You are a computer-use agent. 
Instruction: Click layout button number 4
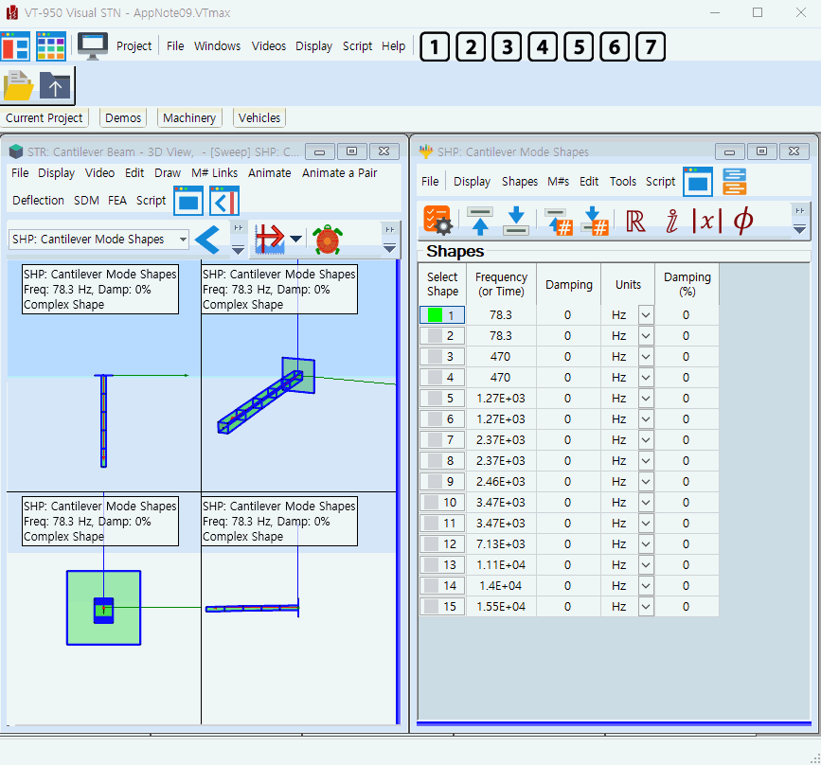tap(543, 47)
